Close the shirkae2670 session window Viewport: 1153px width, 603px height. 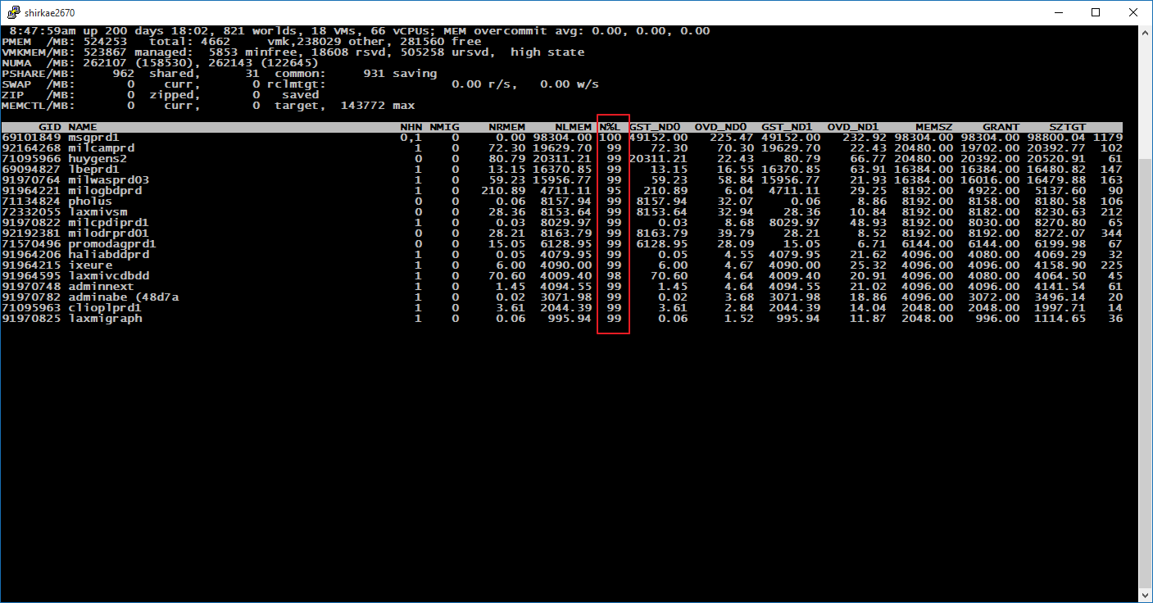pyautogui.click(x=1133, y=12)
